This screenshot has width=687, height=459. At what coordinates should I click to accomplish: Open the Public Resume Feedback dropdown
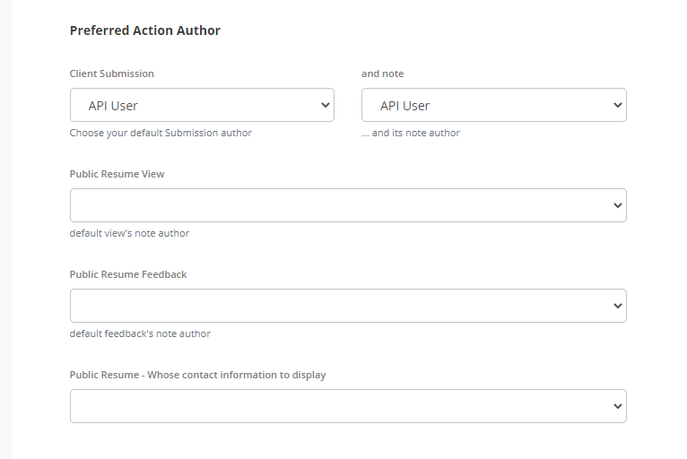point(348,306)
